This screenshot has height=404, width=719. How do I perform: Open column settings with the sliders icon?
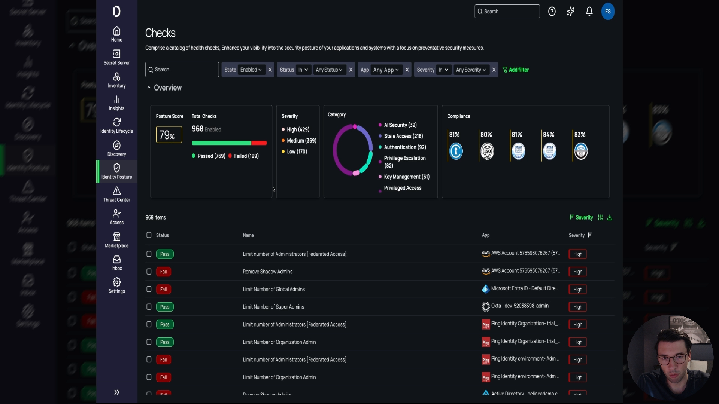600,217
